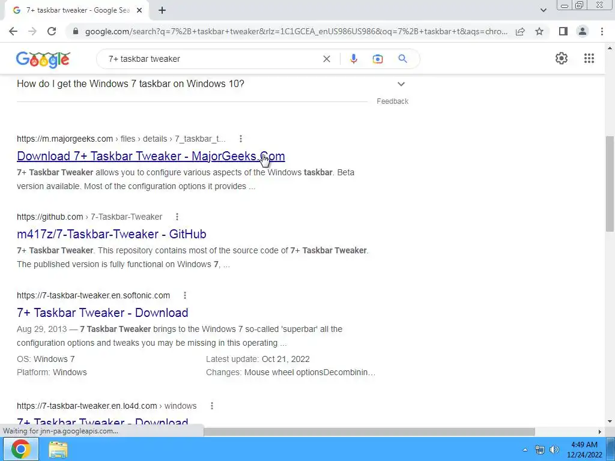Submit search with the magnifier icon

[402, 59]
